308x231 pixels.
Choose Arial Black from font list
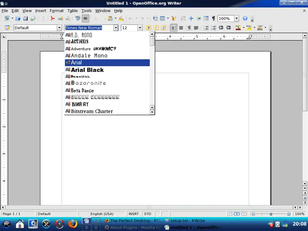107,70
